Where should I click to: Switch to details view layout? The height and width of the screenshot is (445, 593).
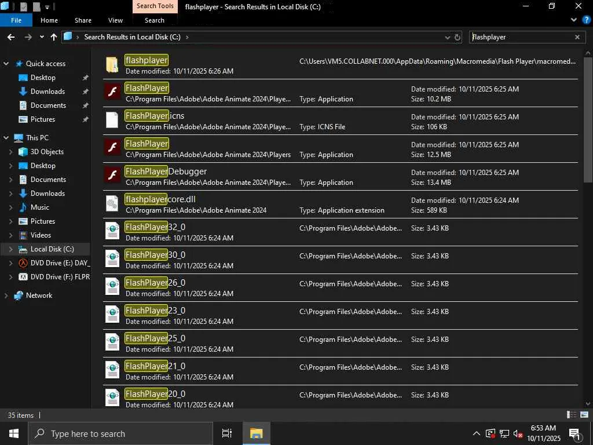click(x=572, y=415)
